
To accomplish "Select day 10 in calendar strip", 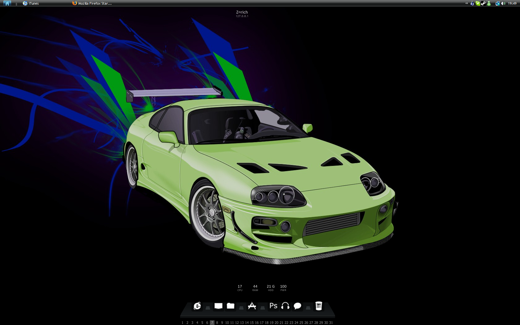I will click(x=227, y=323).
